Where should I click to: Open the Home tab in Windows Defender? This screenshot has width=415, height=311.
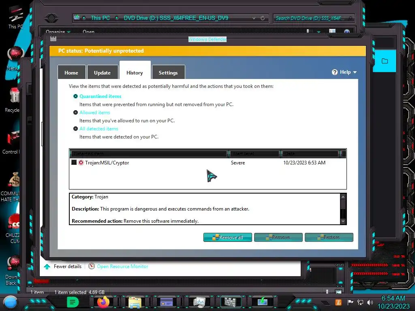(x=71, y=72)
